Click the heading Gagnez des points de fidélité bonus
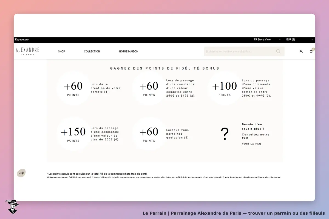Image resolution: width=329 pixels, height=219 pixels. pos(165,68)
